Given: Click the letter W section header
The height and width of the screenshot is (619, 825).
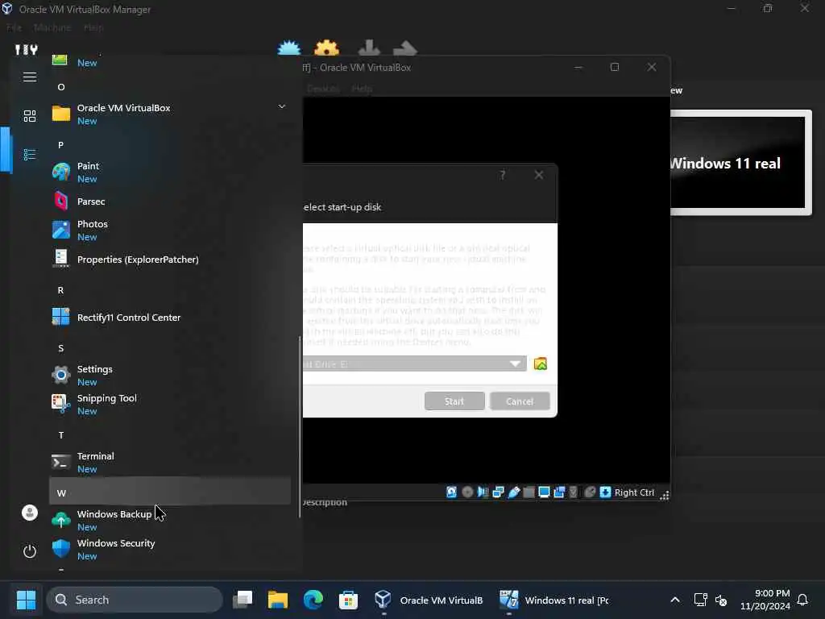Looking at the screenshot, I should pyautogui.click(x=170, y=491).
